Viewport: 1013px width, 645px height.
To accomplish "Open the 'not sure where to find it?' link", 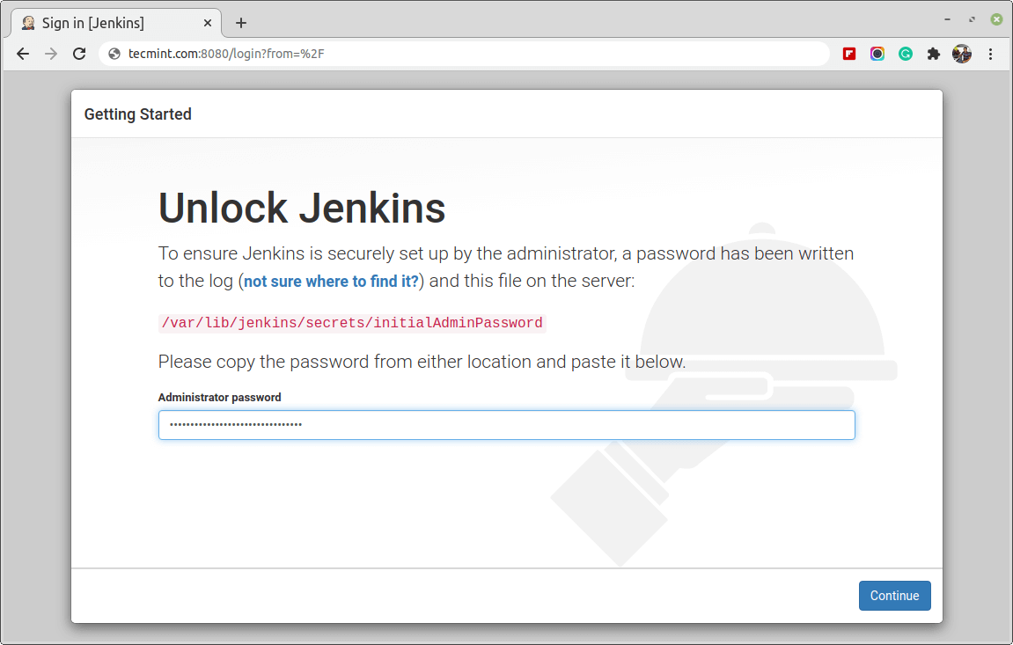I will [331, 282].
